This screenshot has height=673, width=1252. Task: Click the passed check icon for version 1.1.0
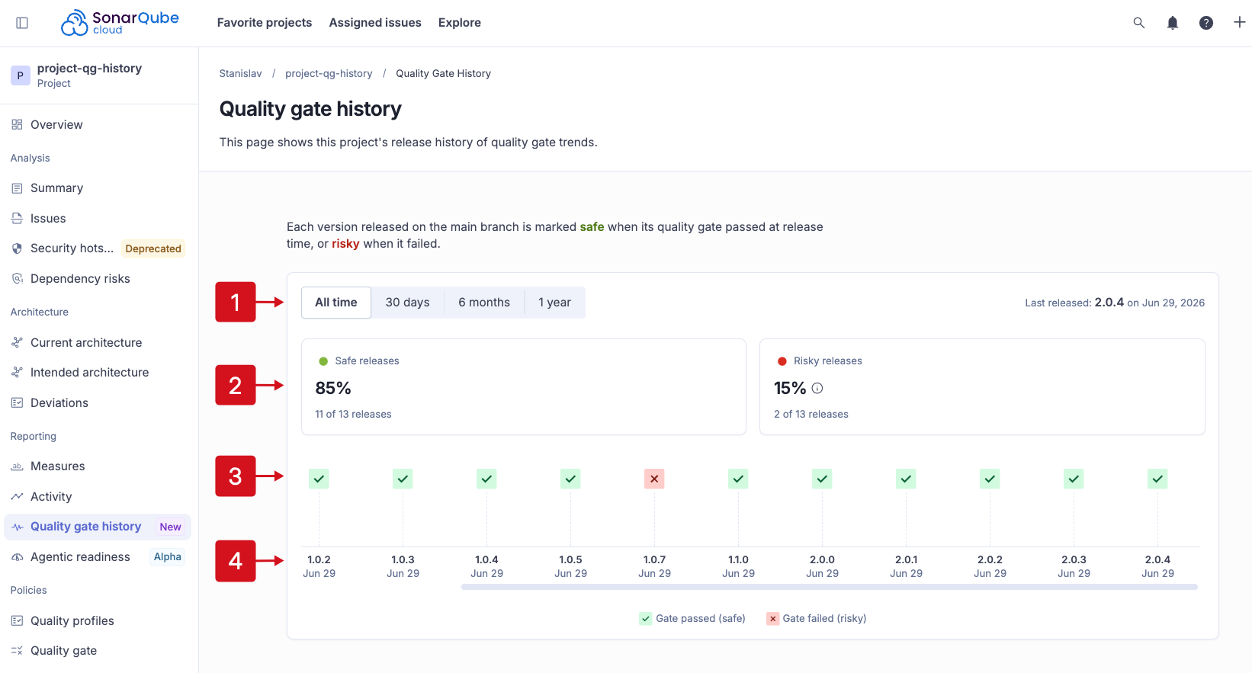[738, 479]
